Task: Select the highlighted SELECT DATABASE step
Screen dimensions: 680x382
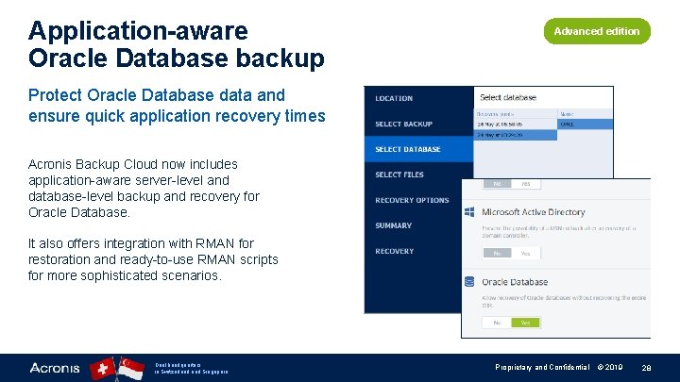Action: click(419, 149)
